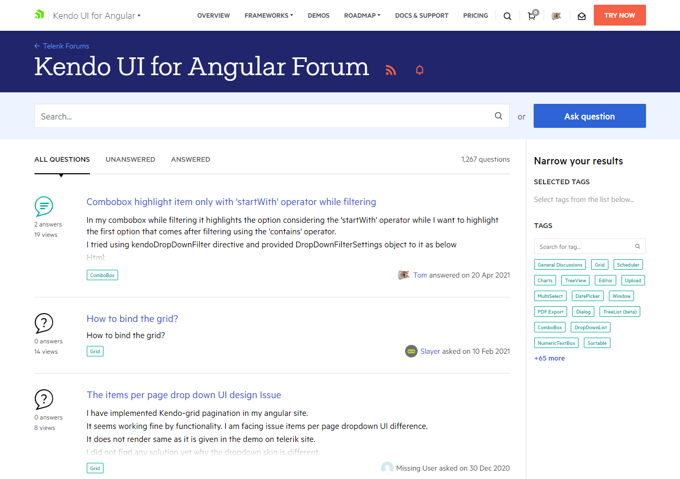
Task: Open the user avatar in header
Action: tap(557, 16)
